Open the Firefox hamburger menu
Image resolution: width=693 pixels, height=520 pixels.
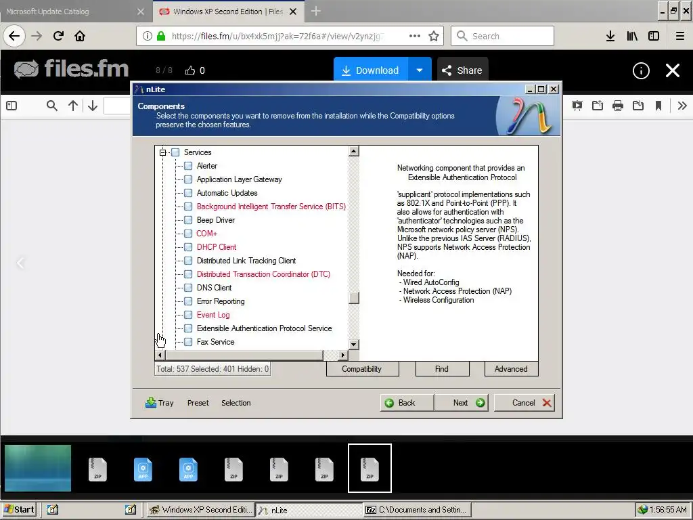coord(679,36)
